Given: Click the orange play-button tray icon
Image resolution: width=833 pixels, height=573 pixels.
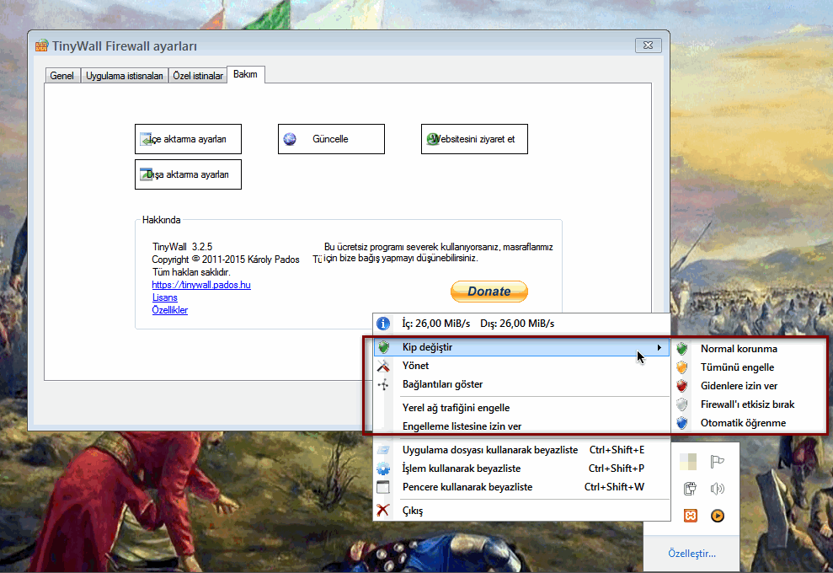Looking at the screenshot, I should click(717, 516).
